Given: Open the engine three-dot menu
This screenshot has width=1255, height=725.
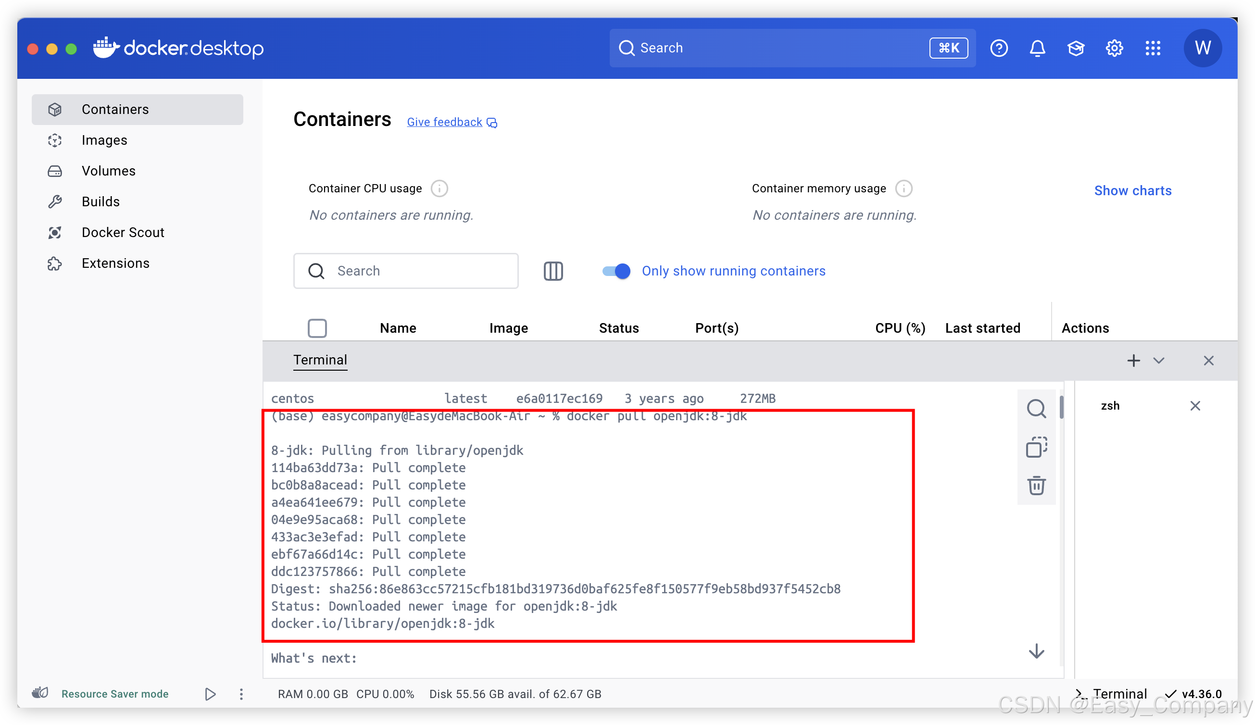Looking at the screenshot, I should click(x=241, y=694).
